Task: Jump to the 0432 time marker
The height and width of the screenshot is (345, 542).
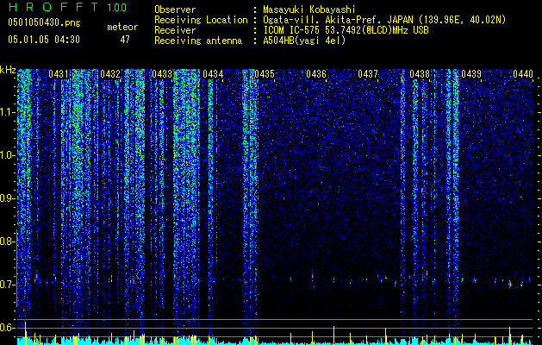Action: 110,74
